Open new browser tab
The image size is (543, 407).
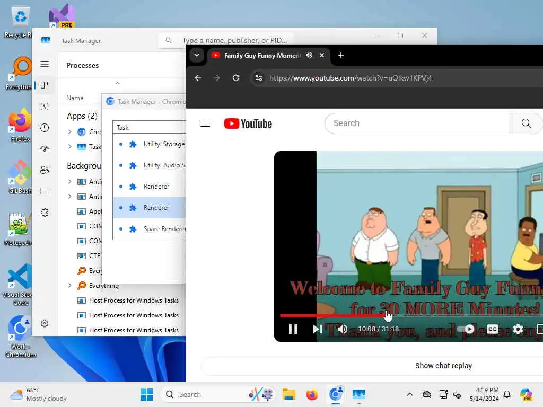pyautogui.click(x=341, y=55)
